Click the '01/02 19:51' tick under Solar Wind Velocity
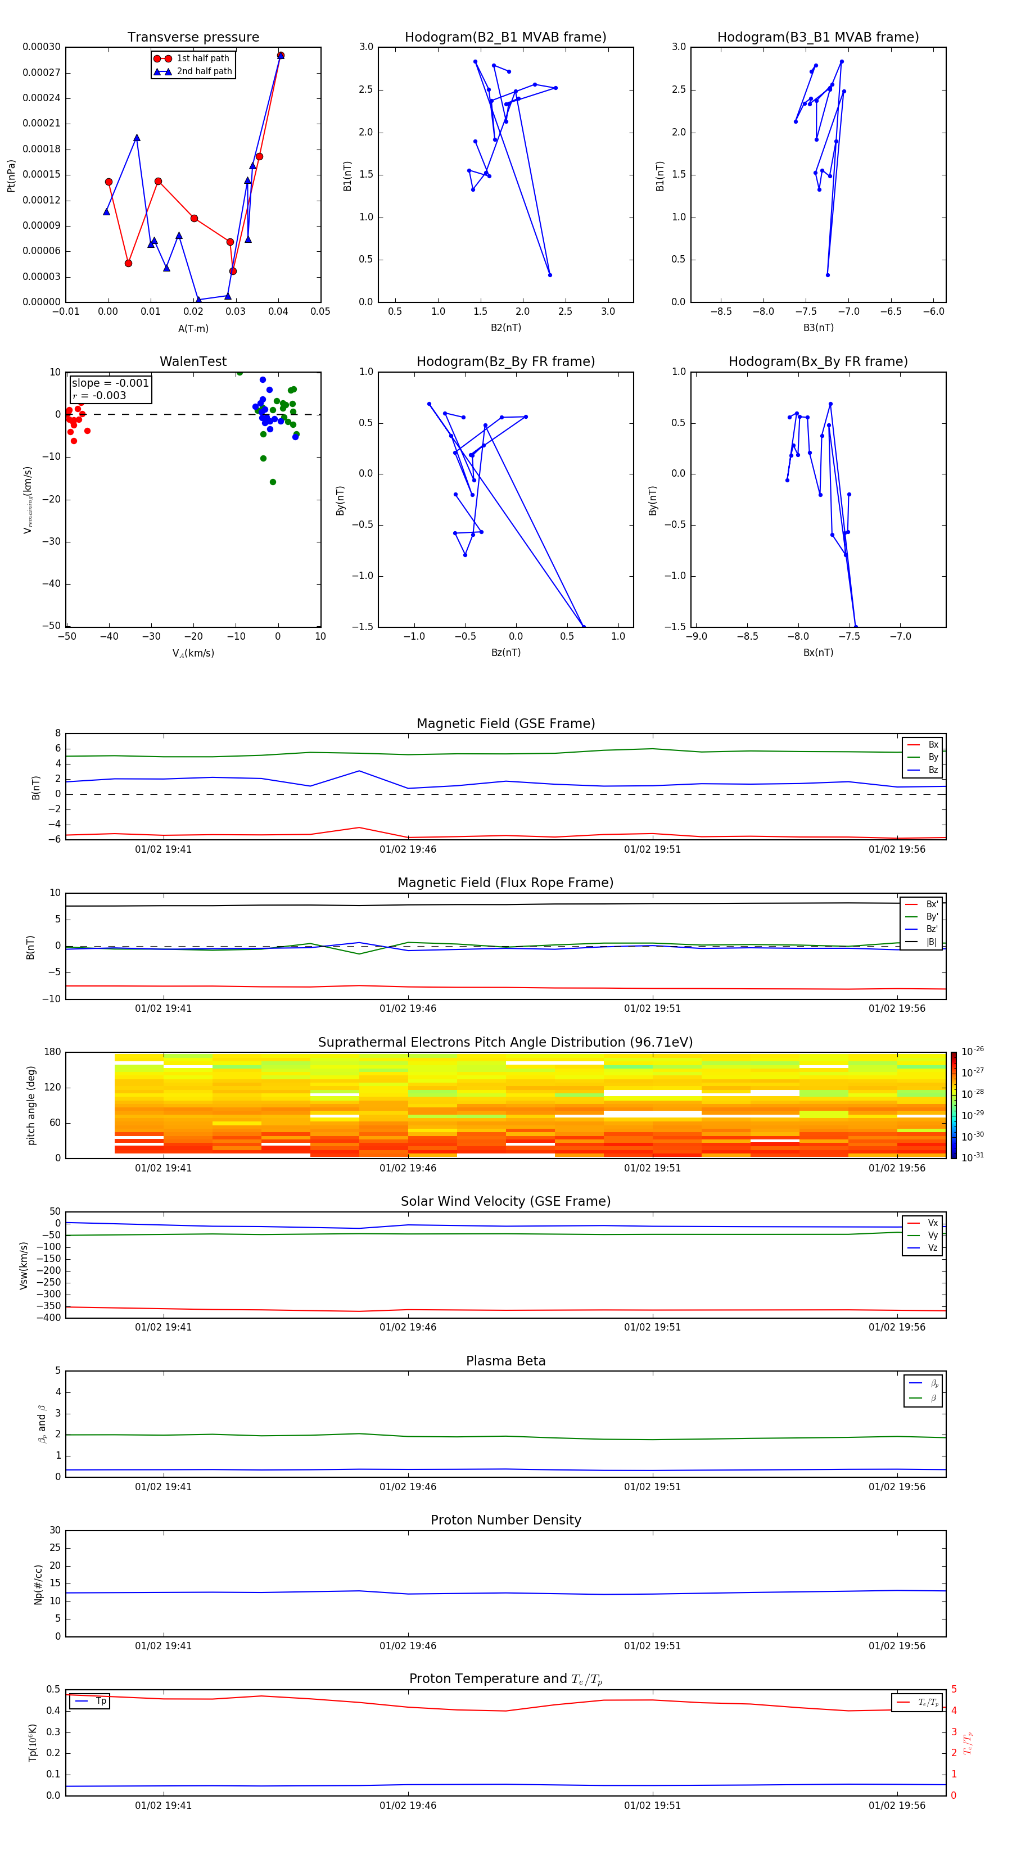Image resolution: width=1012 pixels, height=1855 pixels. (x=653, y=1327)
